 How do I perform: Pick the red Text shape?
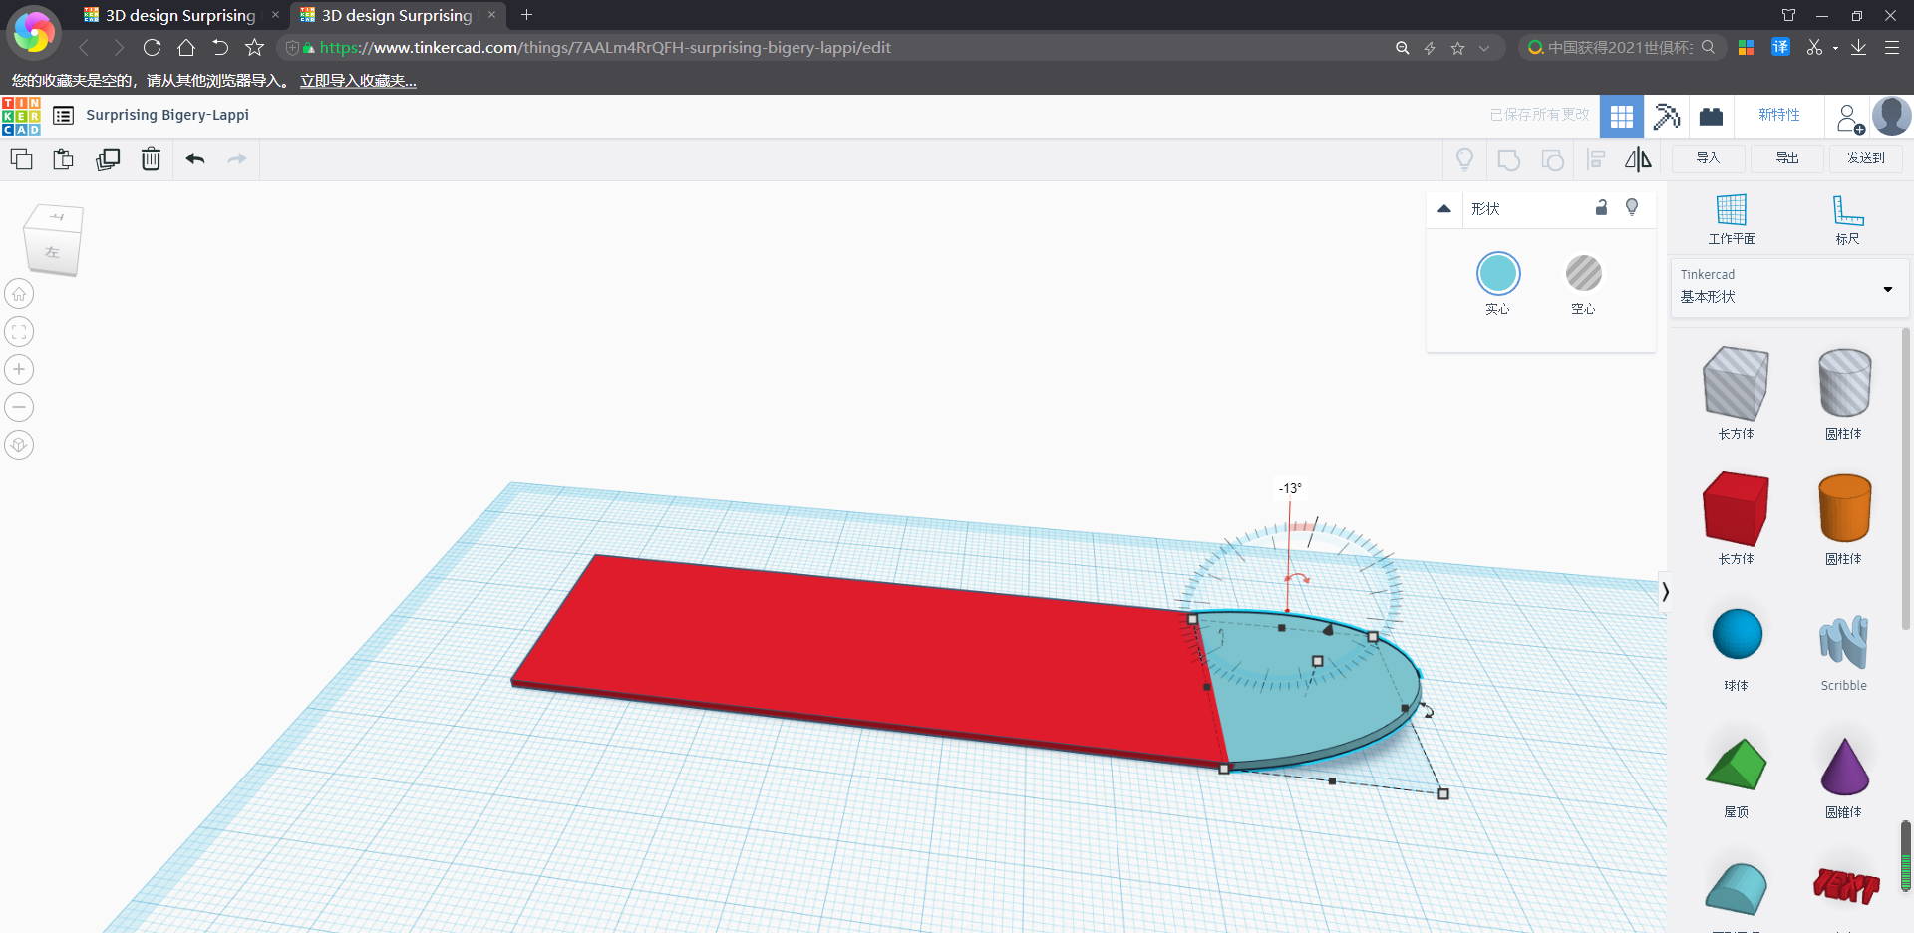tap(1845, 885)
